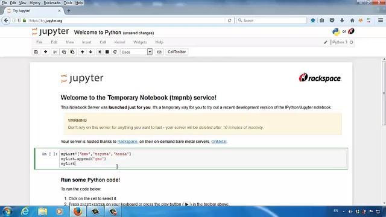Click the WARNING notice heading

tap(77, 121)
